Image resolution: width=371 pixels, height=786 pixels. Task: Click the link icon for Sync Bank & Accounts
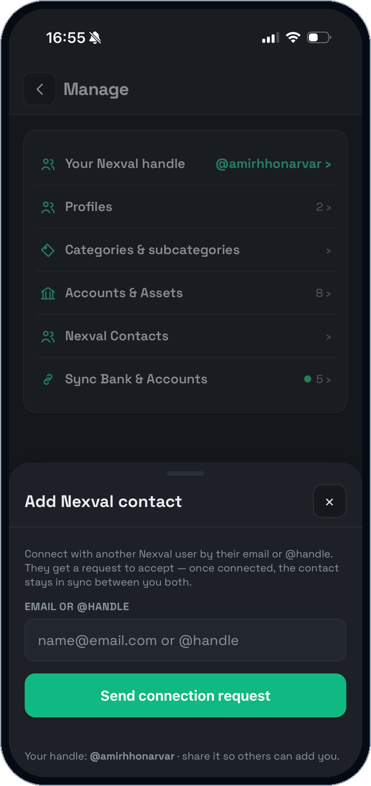point(48,379)
